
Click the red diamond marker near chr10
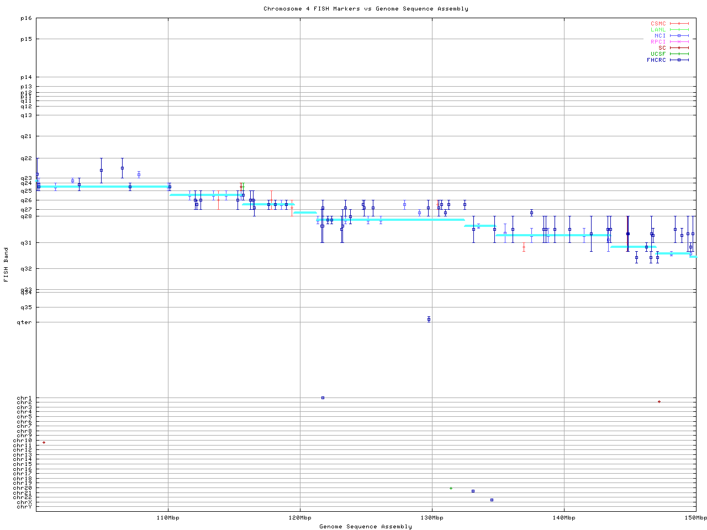coord(44,442)
